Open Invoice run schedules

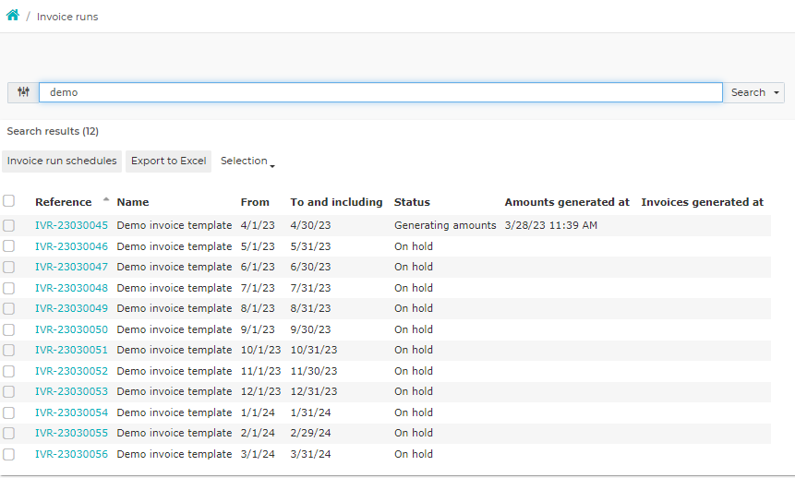click(x=62, y=161)
